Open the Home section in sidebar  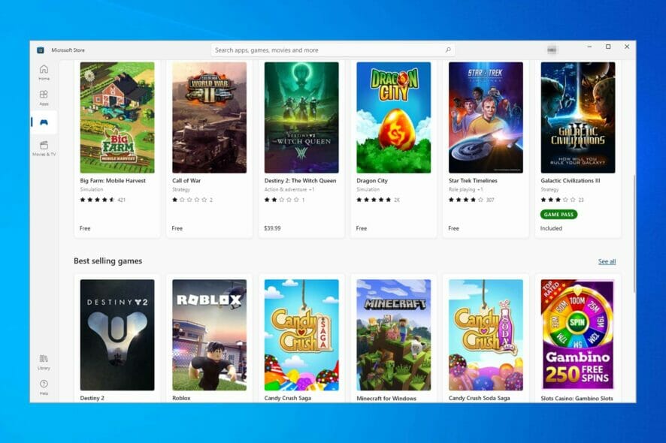[44, 72]
